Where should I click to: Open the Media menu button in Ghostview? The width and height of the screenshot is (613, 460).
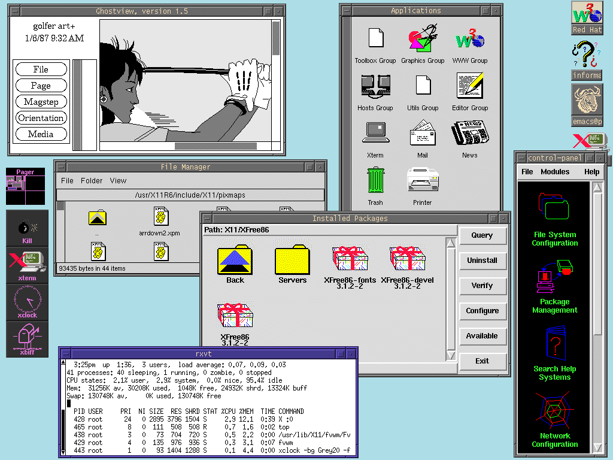pyautogui.click(x=41, y=134)
